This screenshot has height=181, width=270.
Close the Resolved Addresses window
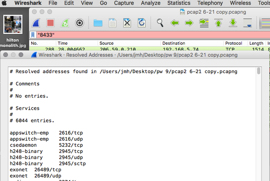point(5,55)
